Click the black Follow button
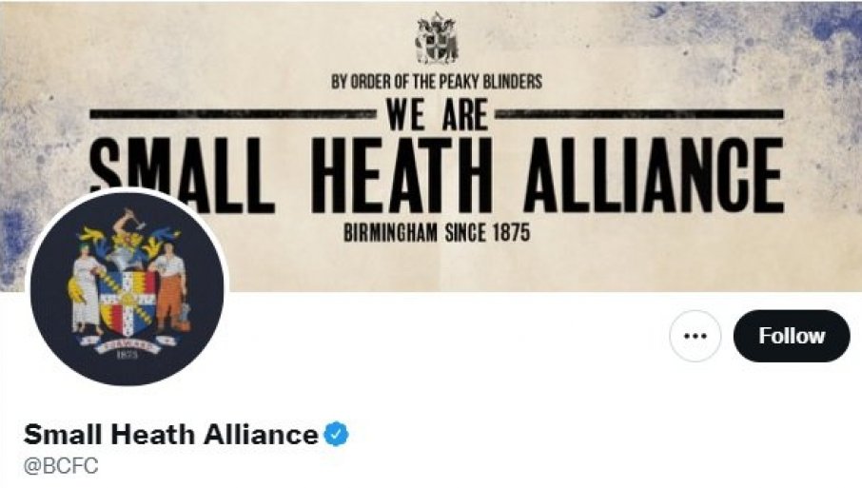Image resolution: width=862 pixels, height=488 pixels. point(791,336)
